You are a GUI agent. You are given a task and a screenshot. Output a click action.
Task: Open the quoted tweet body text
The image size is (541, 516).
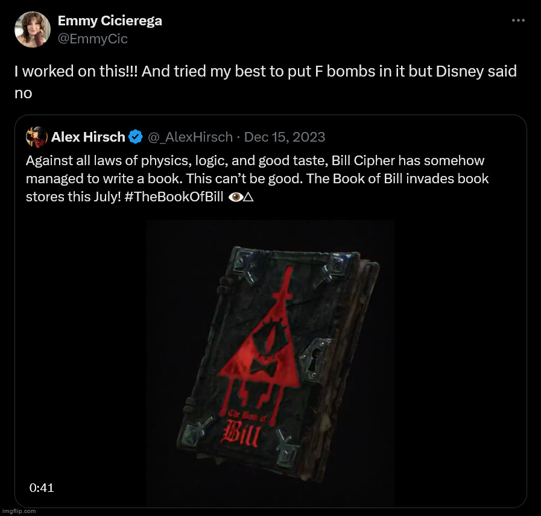(x=257, y=178)
